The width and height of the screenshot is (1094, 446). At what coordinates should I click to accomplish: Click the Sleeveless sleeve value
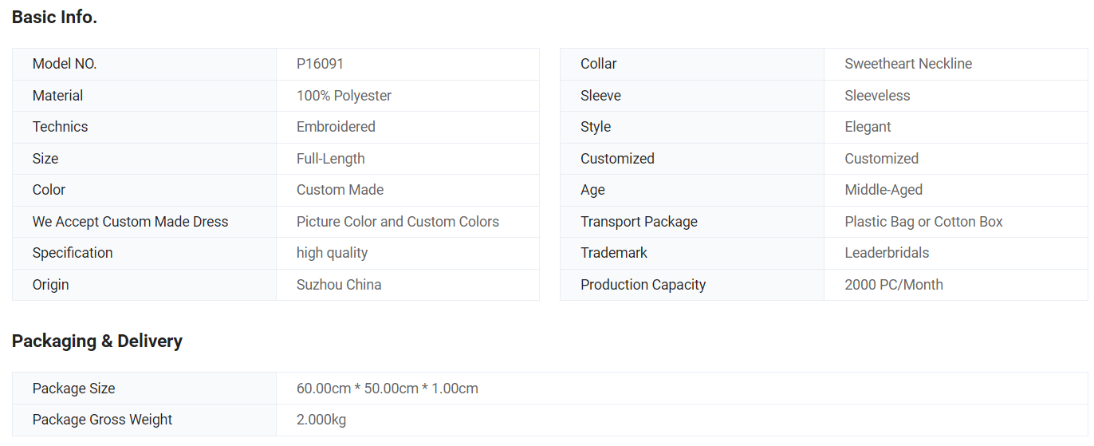pyautogui.click(x=877, y=96)
